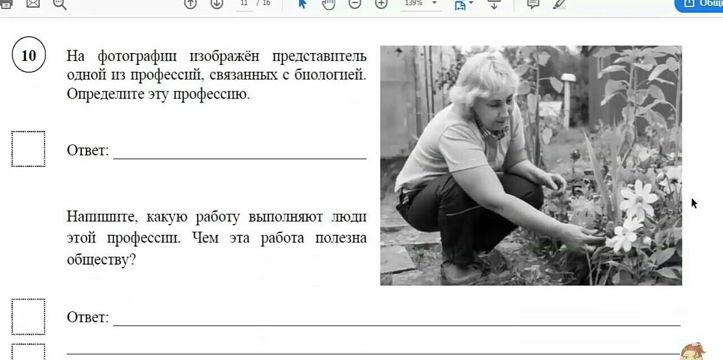This screenshot has width=723, height=360.
Task: Add a comment with speech bubble icon
Action: (533, 4)
